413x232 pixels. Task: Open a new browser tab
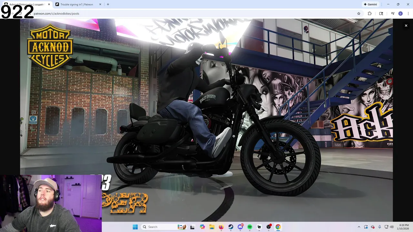pos(108,4)
